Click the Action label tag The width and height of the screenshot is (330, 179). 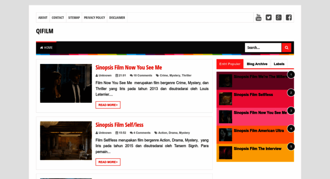pos(163,133)
